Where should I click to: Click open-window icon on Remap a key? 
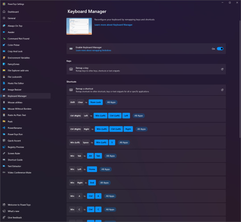tap(222, 69)
